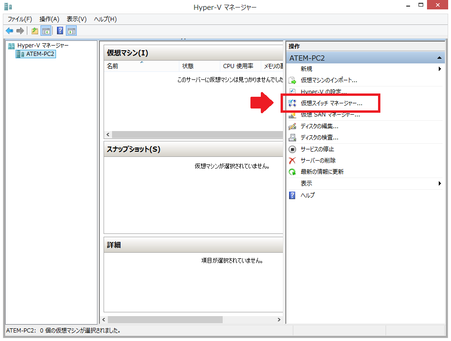Click the green refresh icon for 最新の情報に更新
The height and width of the screenshot is (341, 451).
coord(292,172)
